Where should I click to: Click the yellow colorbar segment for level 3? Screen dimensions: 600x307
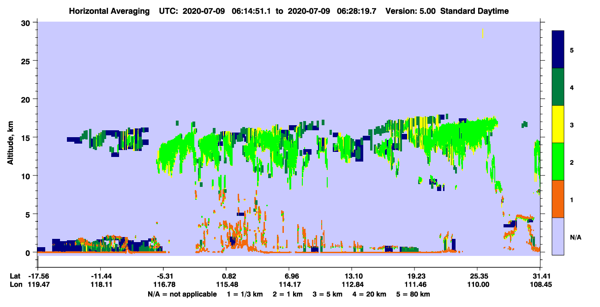558,124
